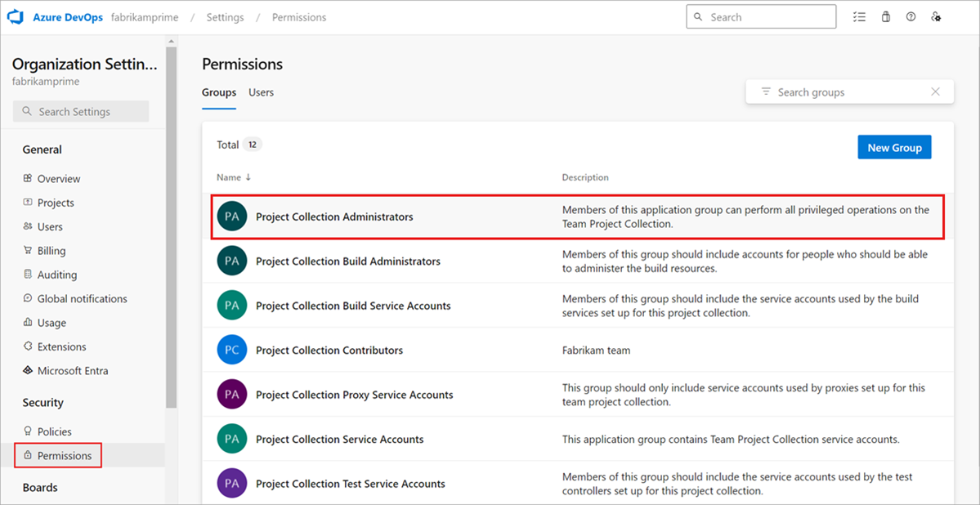Click Project Collection Administrators PA avatar
The width and height of the screenshot is (980, 505).
tap(232, 217)
